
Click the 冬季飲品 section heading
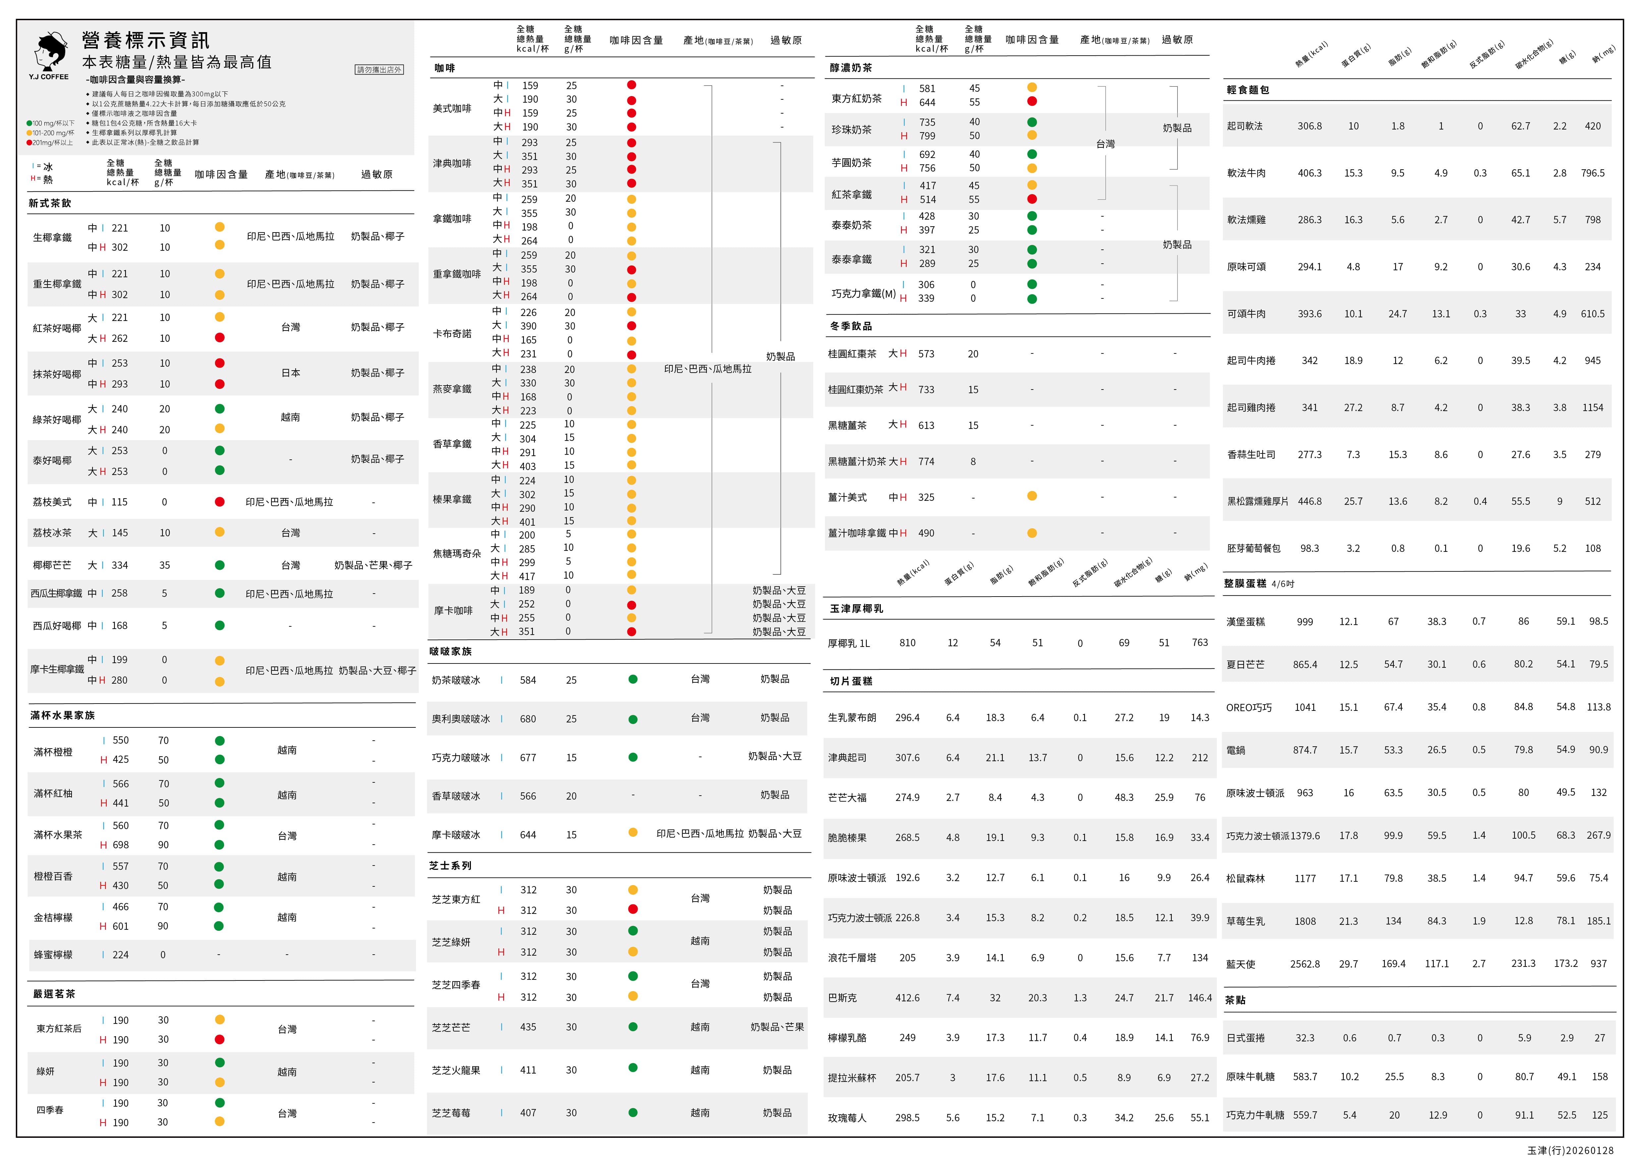(x=851, y=326)
